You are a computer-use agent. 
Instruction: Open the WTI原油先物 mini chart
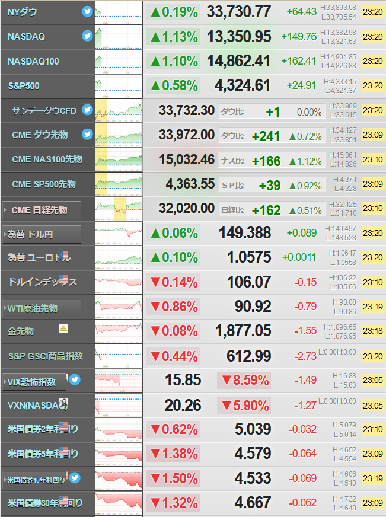click(119, 307)
